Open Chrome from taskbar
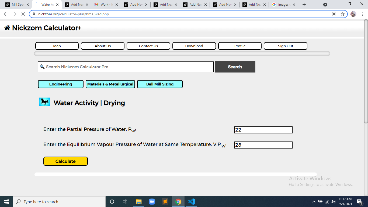Image resolution: width=368 pixels, height=207 pixels. pos(178,202)
